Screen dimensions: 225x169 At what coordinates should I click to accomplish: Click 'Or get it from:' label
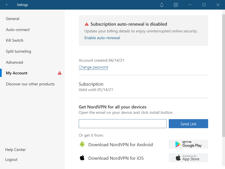coord(91,135)
